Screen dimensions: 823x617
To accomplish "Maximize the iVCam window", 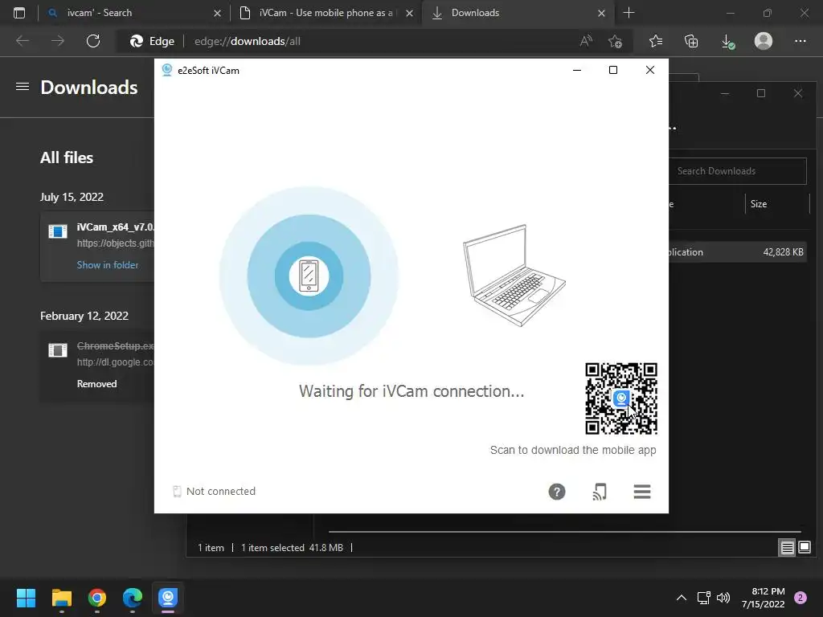I will pyautogui.click(x=612, y=70).
